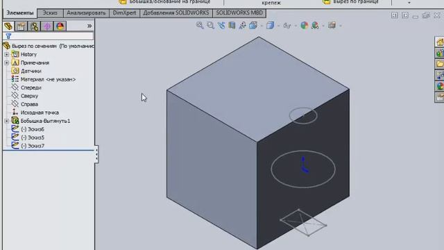This screenshot has width=444, height=250.
Task: Open the DimXpert ribbon tab
Action: (x=124, y=13)
